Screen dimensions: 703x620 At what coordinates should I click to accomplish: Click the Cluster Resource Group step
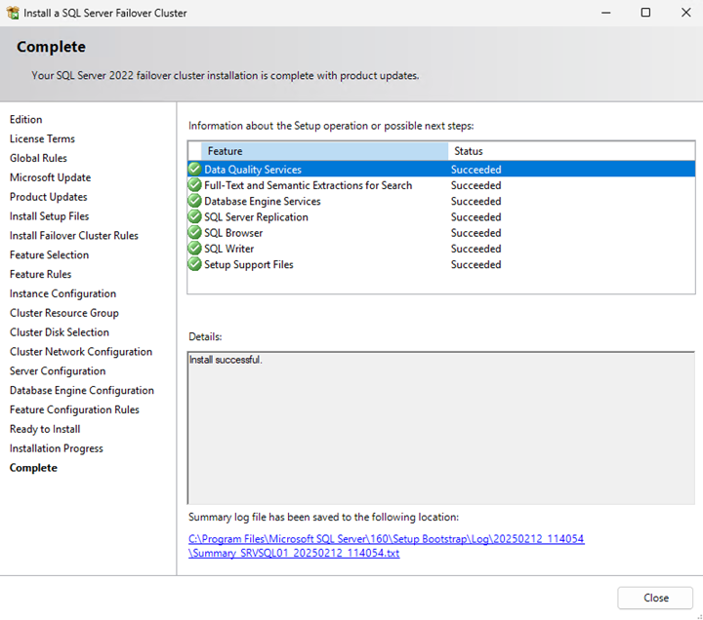click(x=64, y=313)
